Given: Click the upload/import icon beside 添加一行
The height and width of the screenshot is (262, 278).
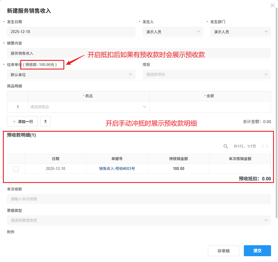Looking at the screenshot, I should click(x=45, y=121).
